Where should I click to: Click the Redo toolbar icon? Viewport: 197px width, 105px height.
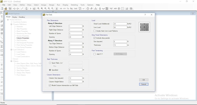pos(18,8)
